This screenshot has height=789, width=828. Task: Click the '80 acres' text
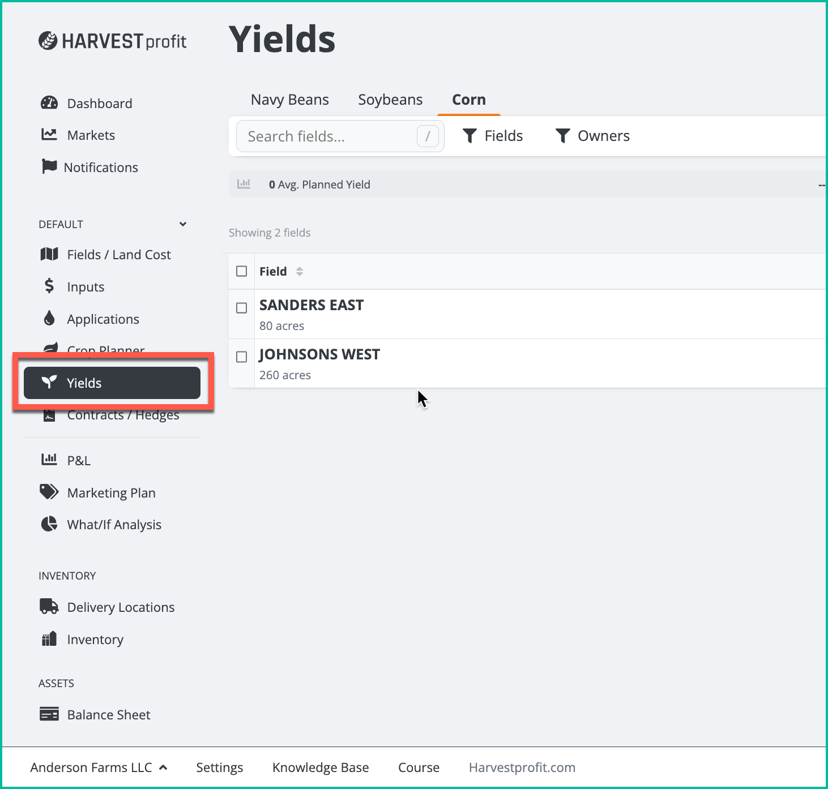pyautogui.click(x=281, y=326)
